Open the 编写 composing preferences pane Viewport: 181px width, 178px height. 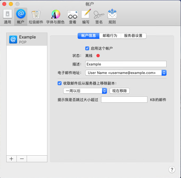click(x=86, y=17)
